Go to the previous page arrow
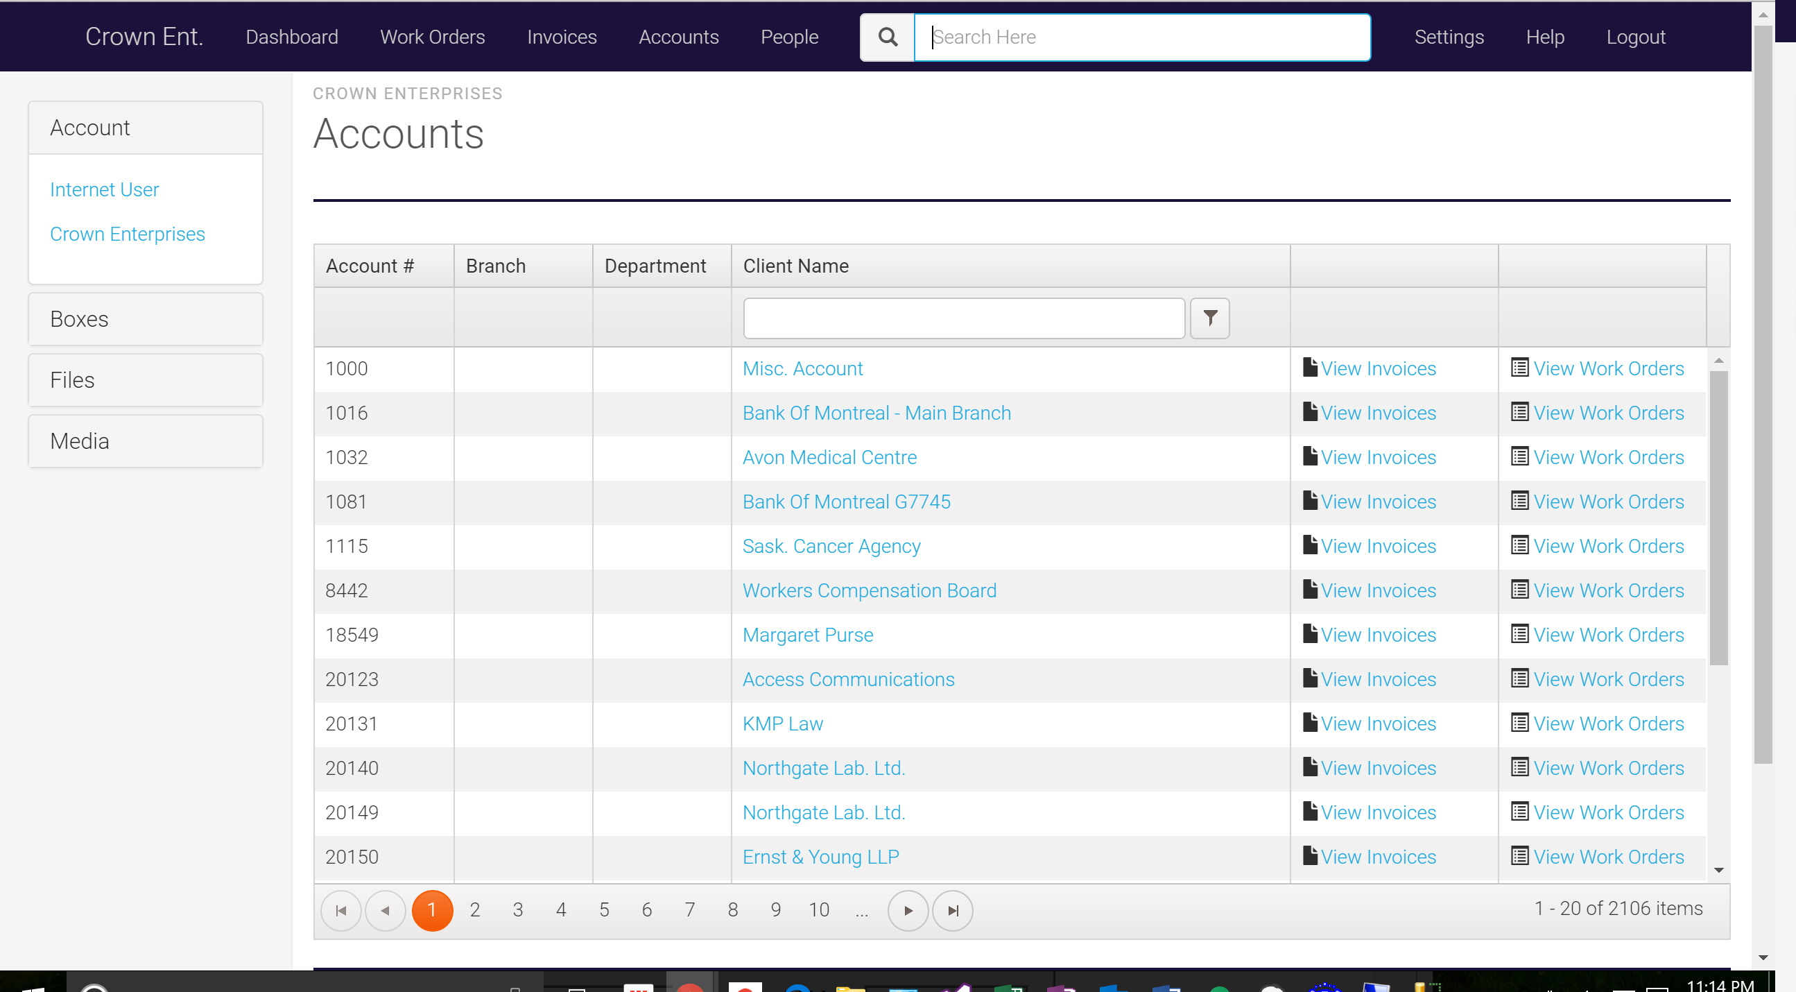1796x992 pixels. [x=385, y=910]
